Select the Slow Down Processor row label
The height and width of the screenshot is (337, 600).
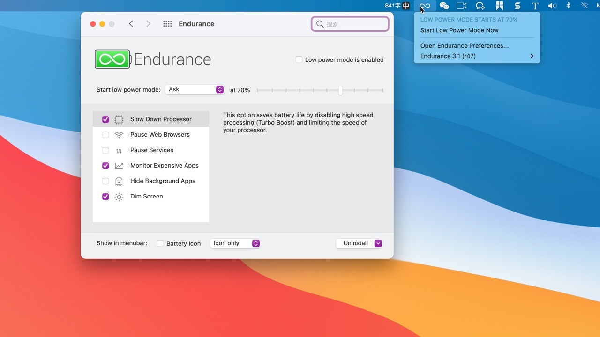coord(161,119)
